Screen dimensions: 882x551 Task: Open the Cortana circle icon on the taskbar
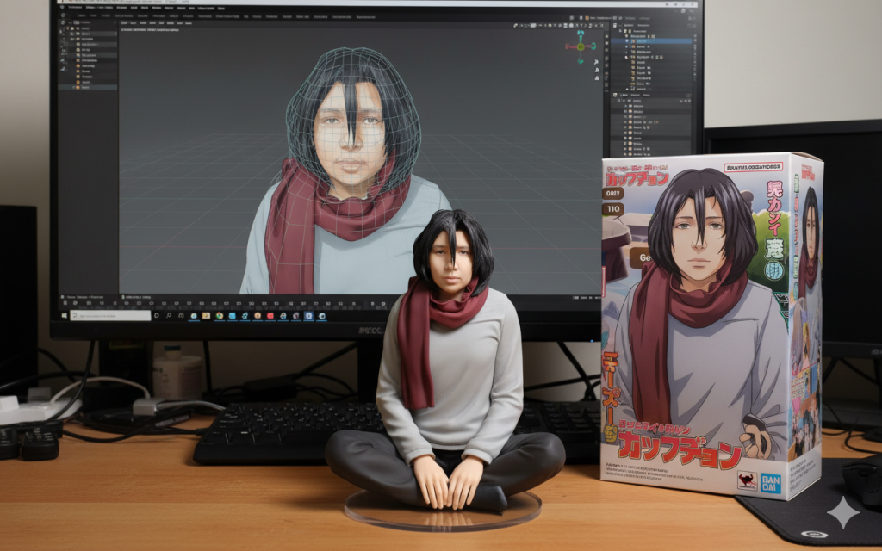tap(157, 315)
